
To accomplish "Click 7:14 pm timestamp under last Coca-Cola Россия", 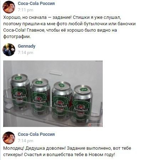I will tap(26, 141).
